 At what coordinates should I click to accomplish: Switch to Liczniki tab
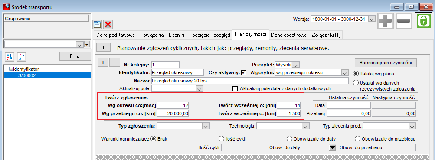(177, 35)
